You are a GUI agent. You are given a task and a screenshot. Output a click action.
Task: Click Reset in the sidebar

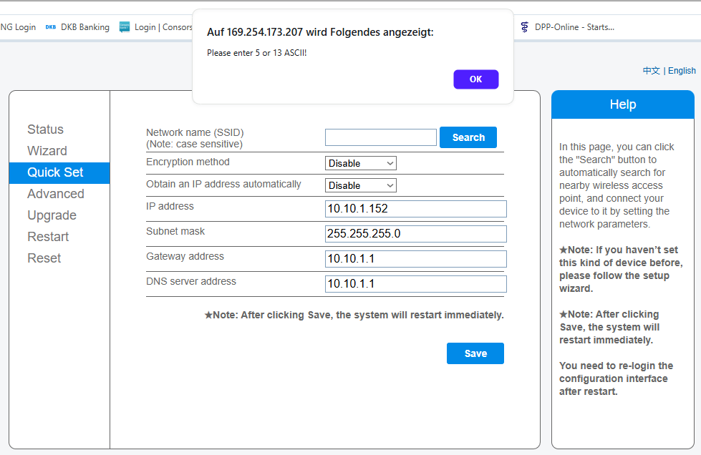44,258
